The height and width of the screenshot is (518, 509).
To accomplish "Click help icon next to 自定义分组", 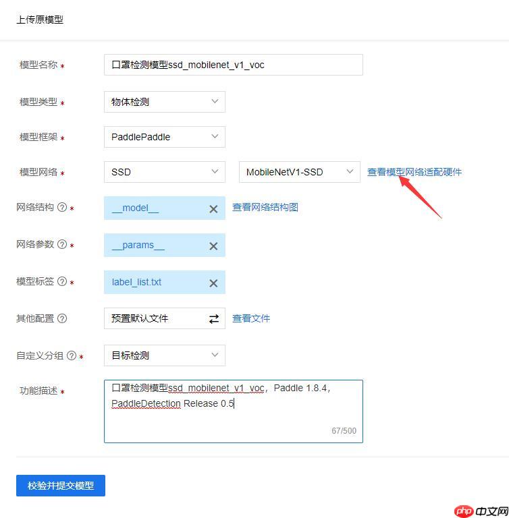I will point(72,355).
